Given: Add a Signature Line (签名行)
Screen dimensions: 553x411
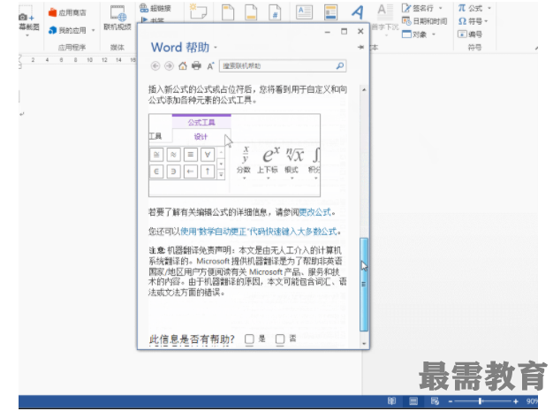Looking at the screenshot, I should 418,8.
